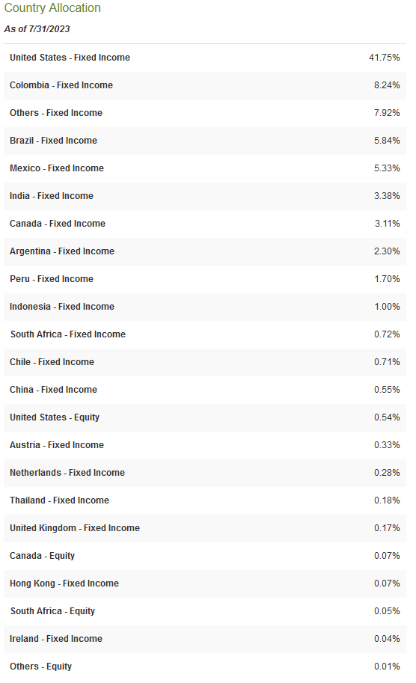The image size is (416, 683).
Task: Click the 0.04% value for Ireland
Action: pos(387,639)
